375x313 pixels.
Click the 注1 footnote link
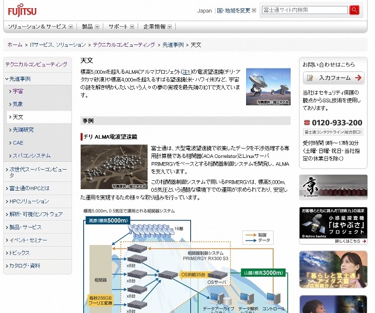click(x=186, y=71)
